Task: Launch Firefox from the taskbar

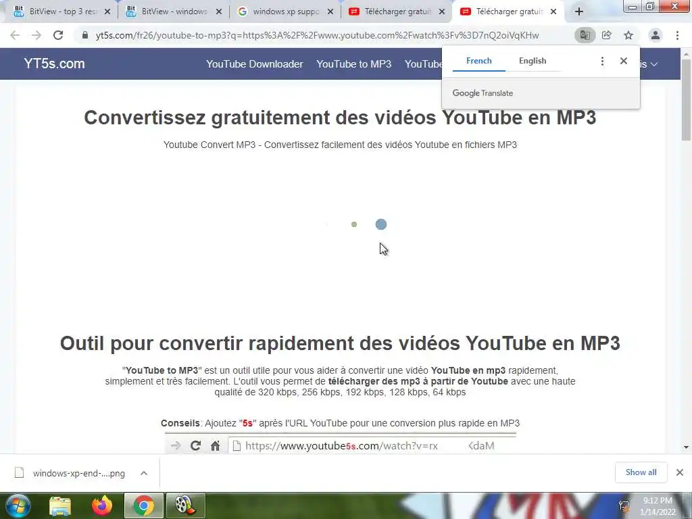Action: tap(101, 505)
